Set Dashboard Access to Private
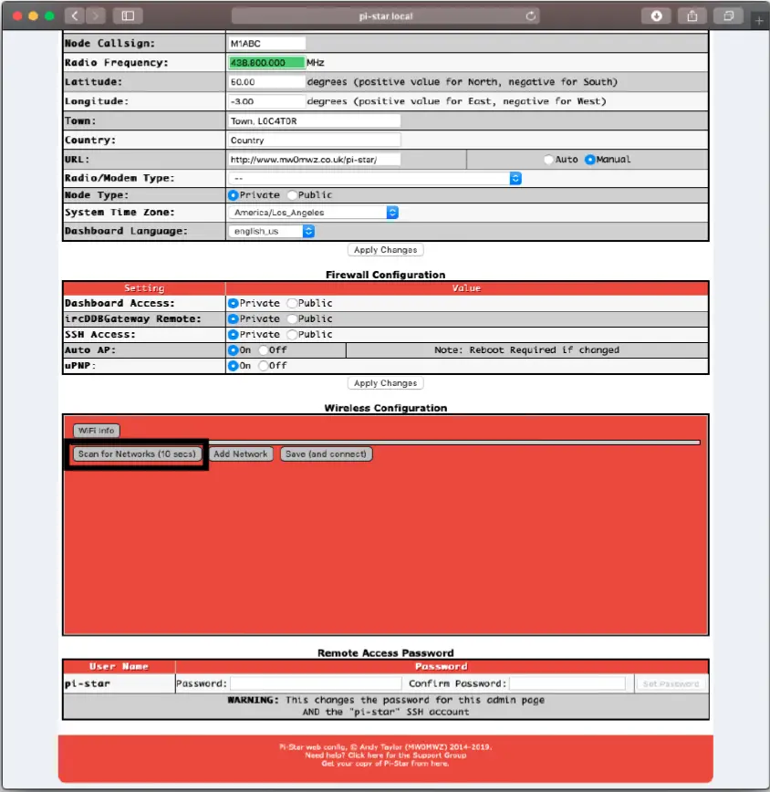 pyautogui.click(x=233, y=303)
